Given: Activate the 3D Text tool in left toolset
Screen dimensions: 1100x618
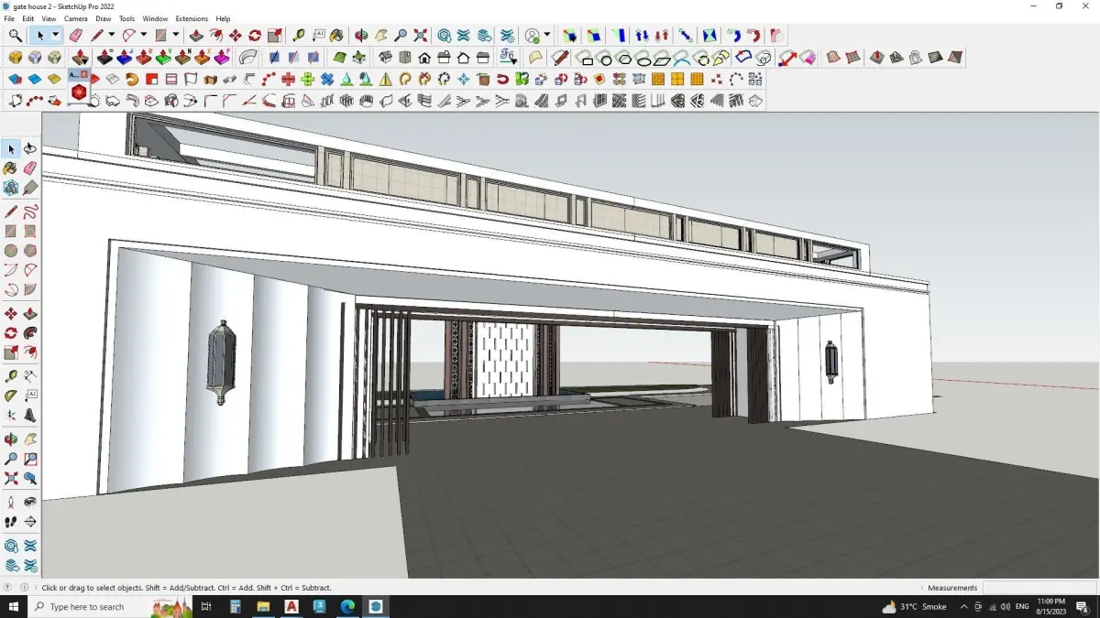Looking at the screenshot, I should tap(30, 415).
